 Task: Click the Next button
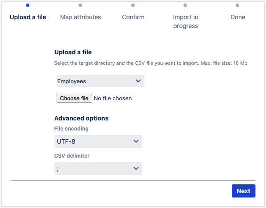pos(243,191)
